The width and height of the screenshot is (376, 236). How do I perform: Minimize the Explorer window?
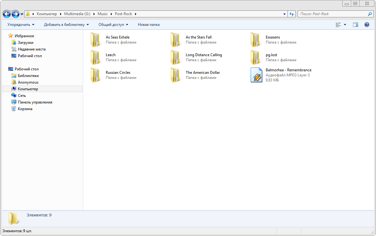tap(347, 3)
